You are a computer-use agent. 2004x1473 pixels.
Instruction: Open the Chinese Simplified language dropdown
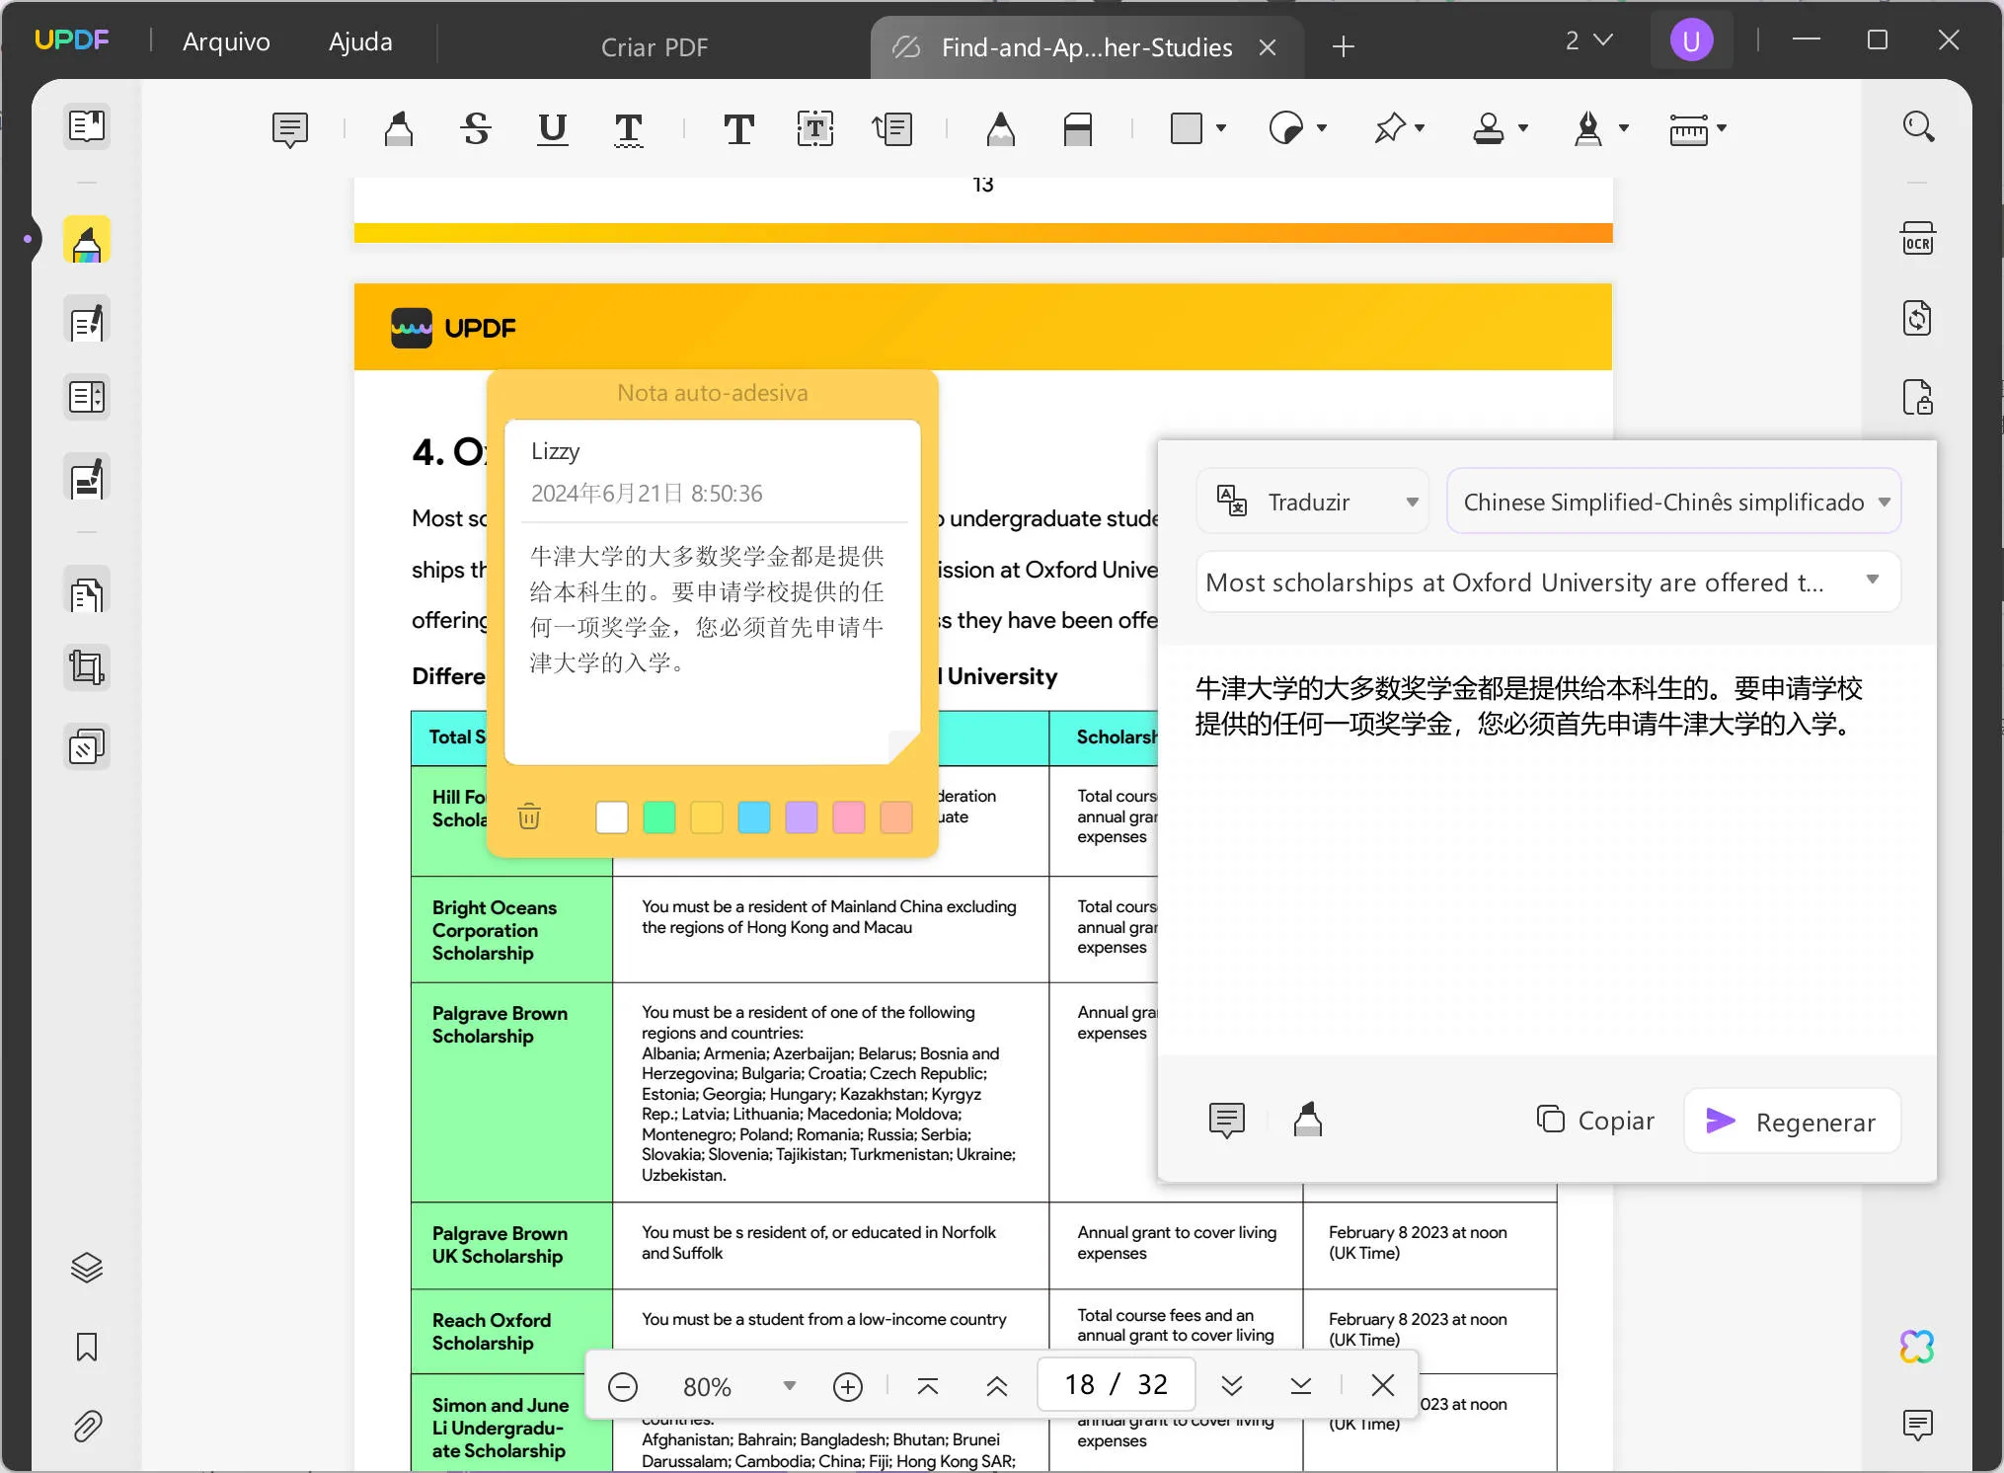point(1674,502)
